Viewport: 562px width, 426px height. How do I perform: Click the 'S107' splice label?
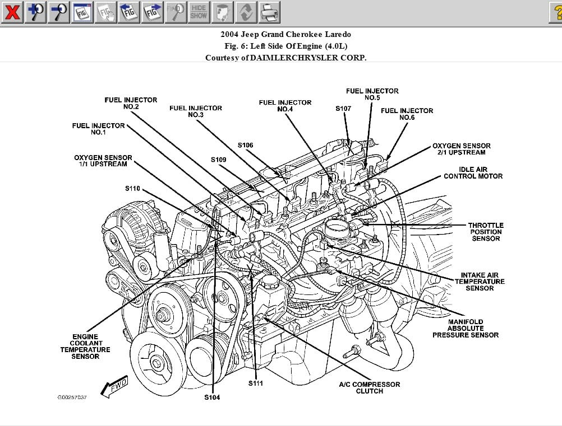coord(343,109)
